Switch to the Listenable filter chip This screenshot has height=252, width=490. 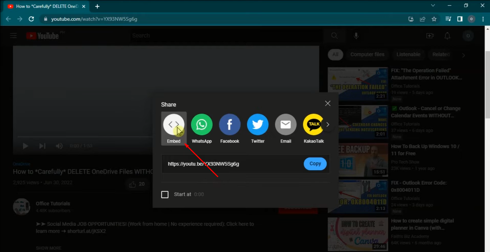coord(408,54)
